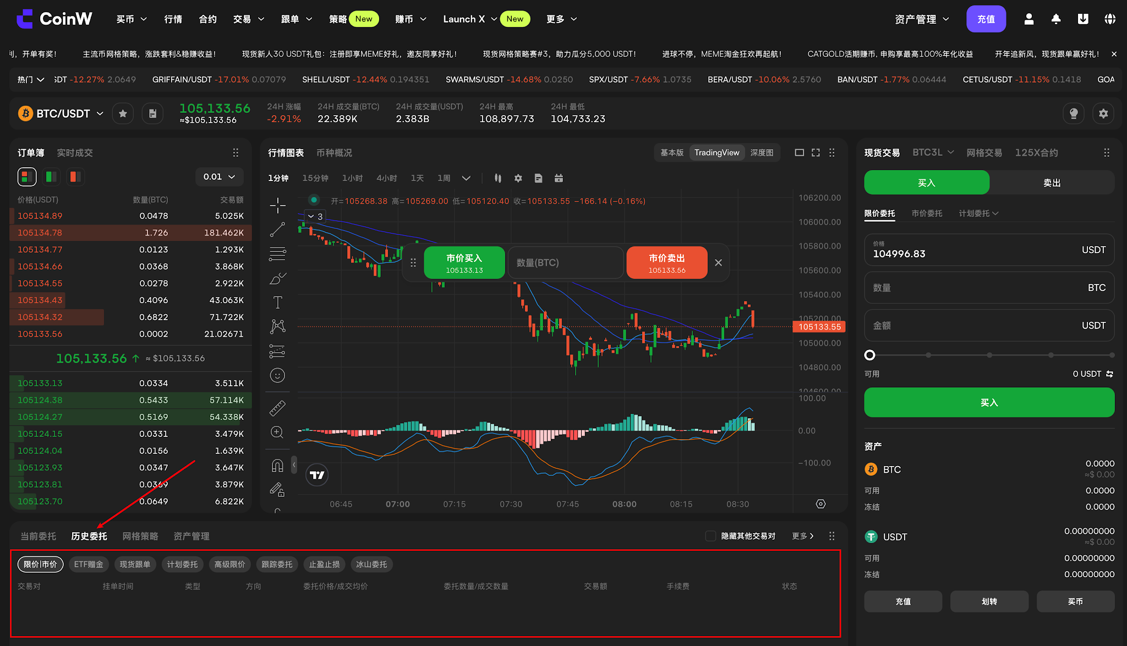Expand more timeframes chevron after 1周

[x=466, y=178]
